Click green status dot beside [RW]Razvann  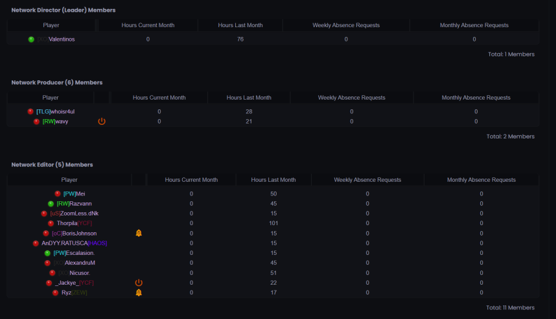tap(51, 204)
